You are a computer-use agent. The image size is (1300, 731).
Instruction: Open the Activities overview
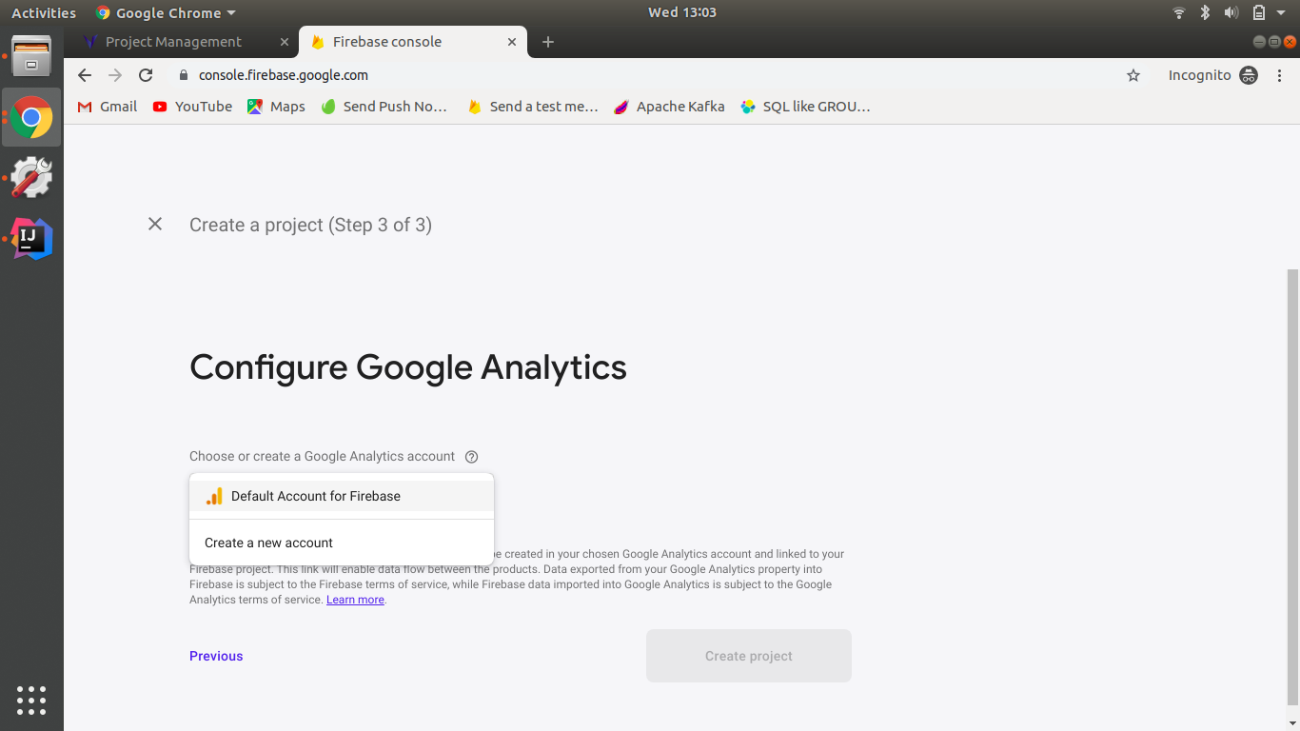click(44, 12)
